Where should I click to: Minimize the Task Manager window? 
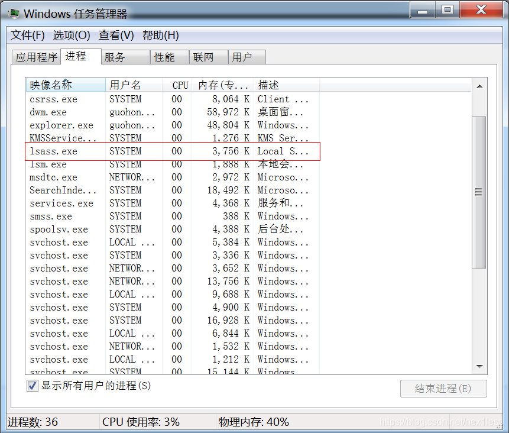click(x=422, y=11)
